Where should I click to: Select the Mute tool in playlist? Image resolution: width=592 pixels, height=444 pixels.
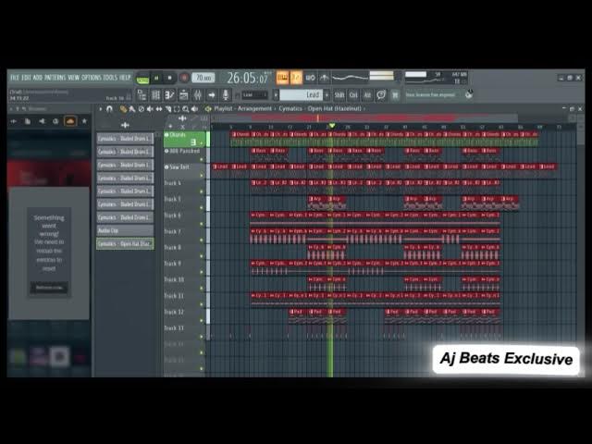pyautogui.click(x=150, y=109)
